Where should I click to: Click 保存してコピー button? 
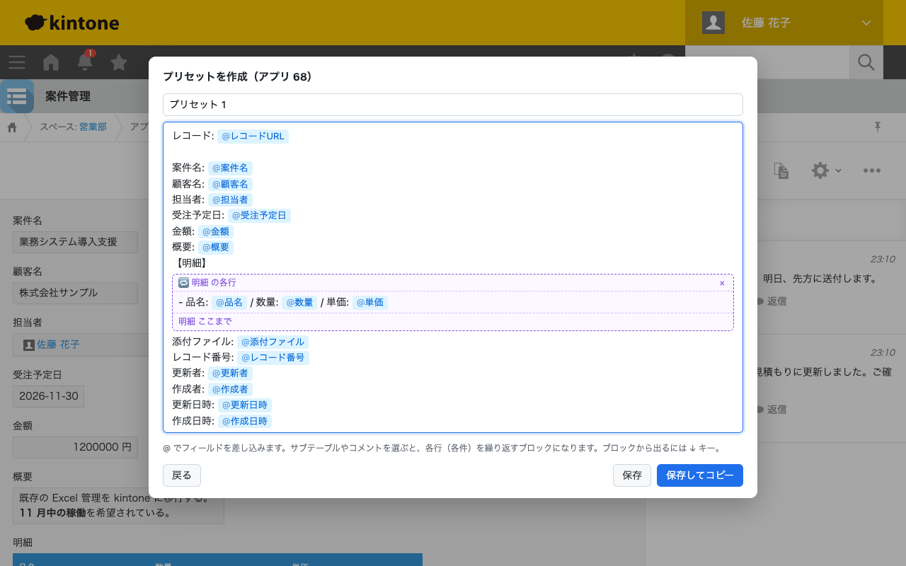pos(700,475)
